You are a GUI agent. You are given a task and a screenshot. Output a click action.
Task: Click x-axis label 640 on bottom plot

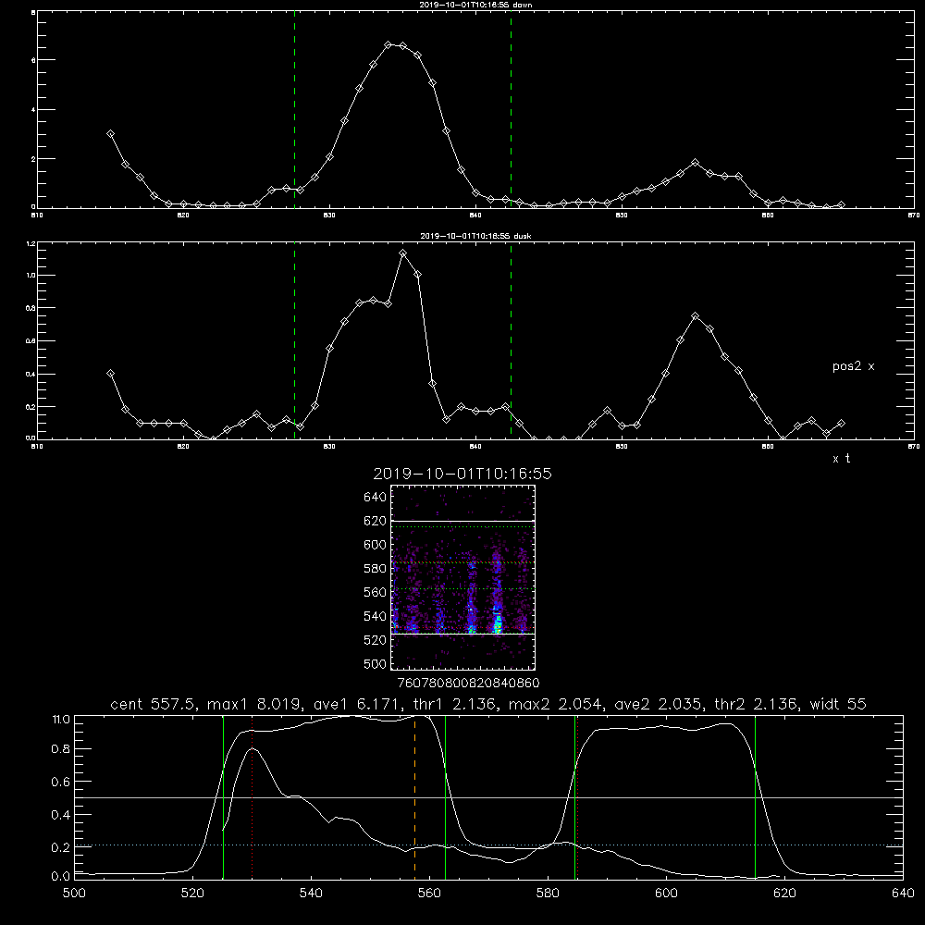[903, 894]
